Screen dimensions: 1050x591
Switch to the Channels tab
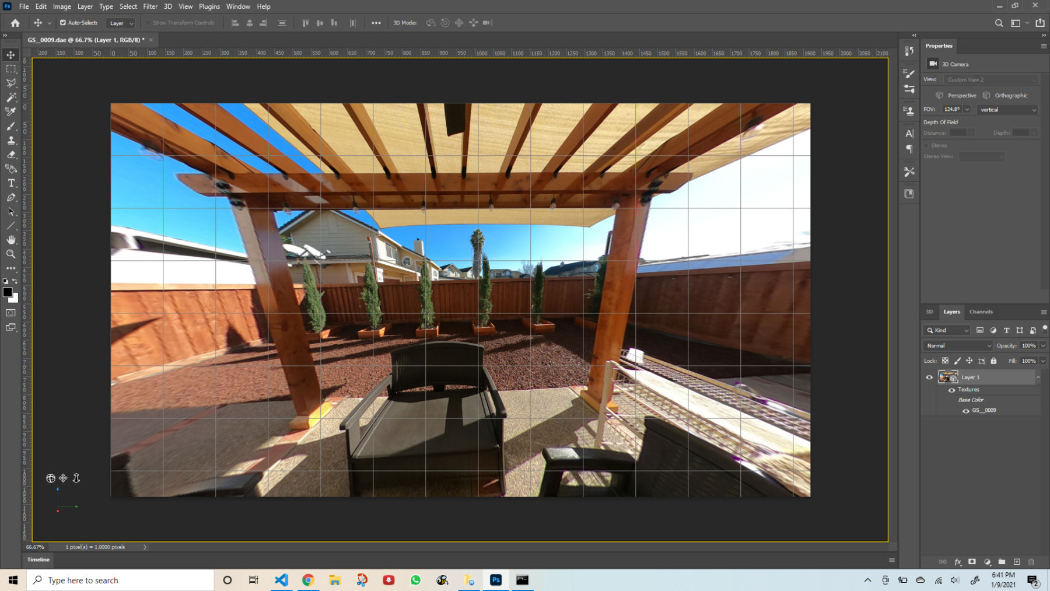click(x=981, y=312)
